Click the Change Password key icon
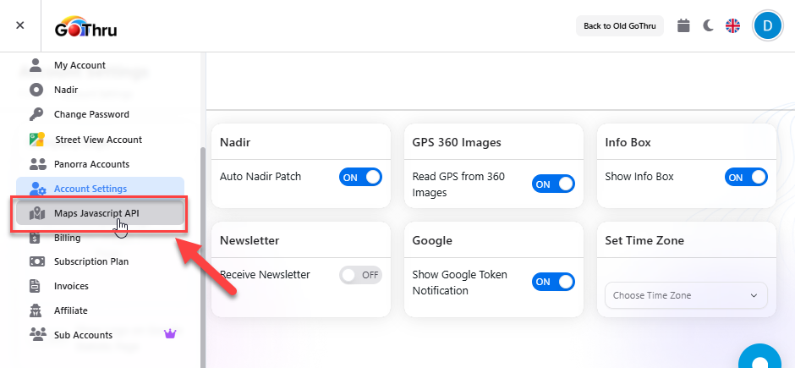 tap(36, 114)
